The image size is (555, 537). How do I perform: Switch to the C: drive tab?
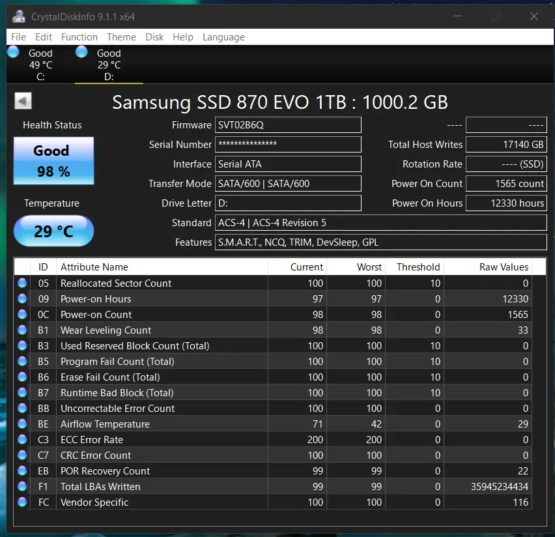click(x=40, y=65)
